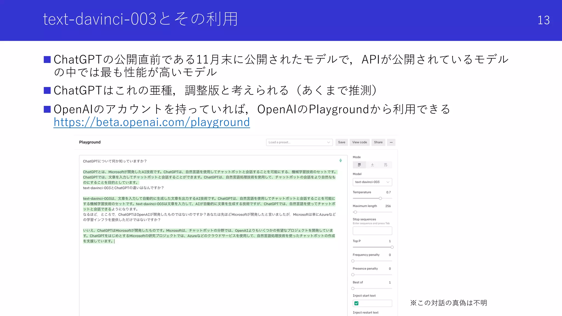Click in the prompt text after 'を支援しています。'
This screenshot has height=316, width=562.
[114, 241]
